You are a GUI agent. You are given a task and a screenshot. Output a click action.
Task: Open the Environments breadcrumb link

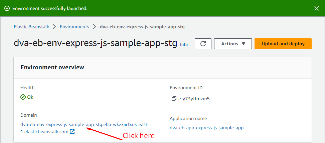point(74,27)
